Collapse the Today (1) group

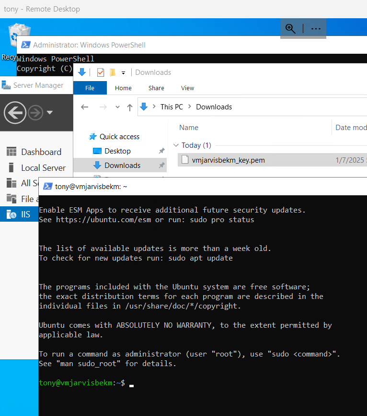(x=176, y=145)
